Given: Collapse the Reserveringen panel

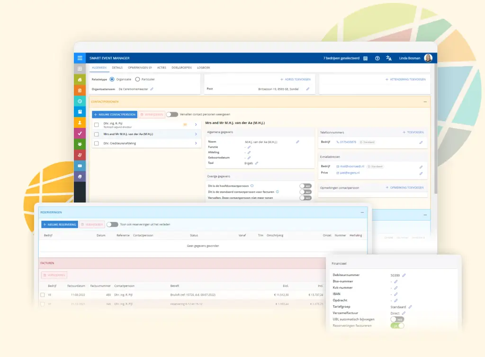Looking at the screenshot, I should click(362, 213).
